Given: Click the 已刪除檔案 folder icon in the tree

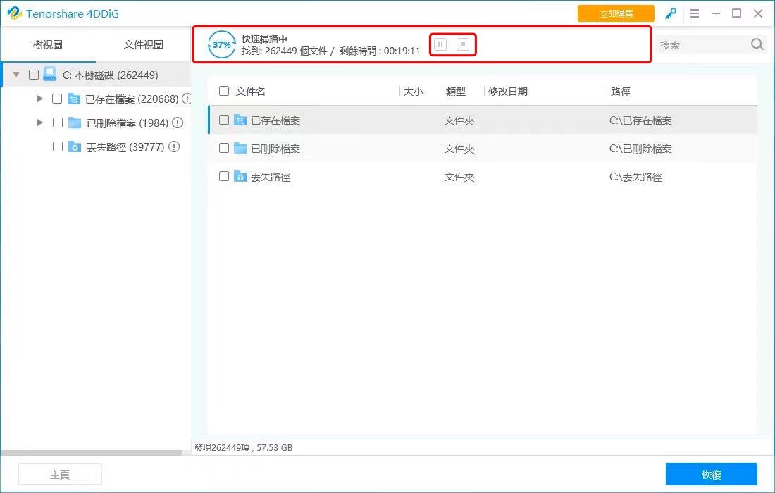Looking at the screenshot, I should click(x=75, y=123).
